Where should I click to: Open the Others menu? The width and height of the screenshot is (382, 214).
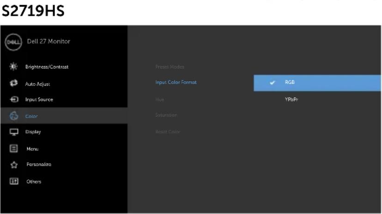tap(34, 182)
